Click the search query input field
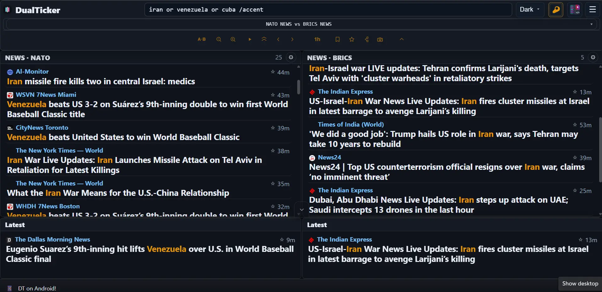The height and width of the screenshot is (292, 602). 328,10
